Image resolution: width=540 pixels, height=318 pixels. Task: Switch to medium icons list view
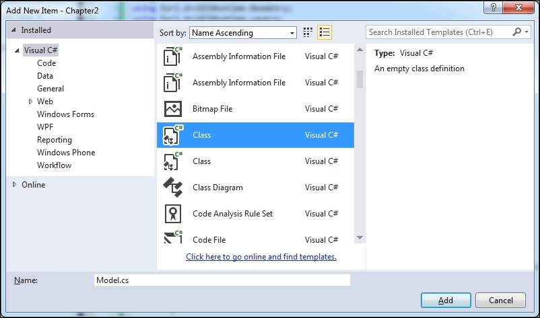tap(325, 32)
